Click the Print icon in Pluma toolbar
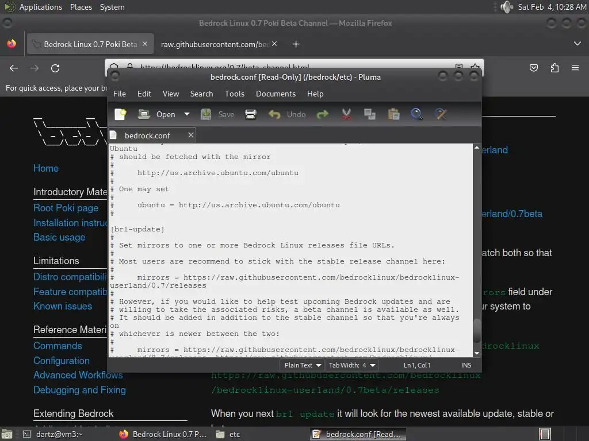This screenshot has height=441, width=589. click(x=251, y=114)
